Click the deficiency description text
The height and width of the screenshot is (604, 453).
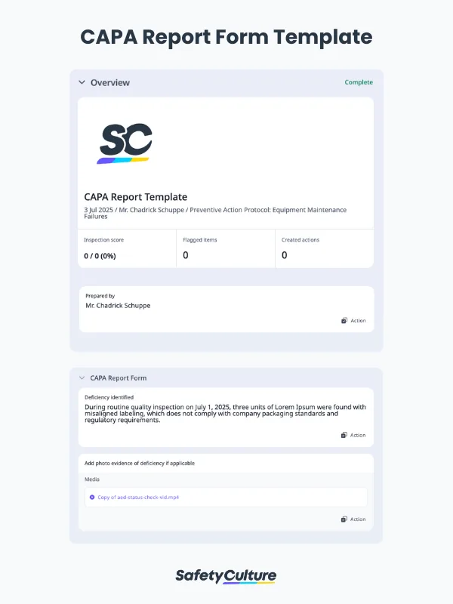pyautogui.click(x=225, y=414)
